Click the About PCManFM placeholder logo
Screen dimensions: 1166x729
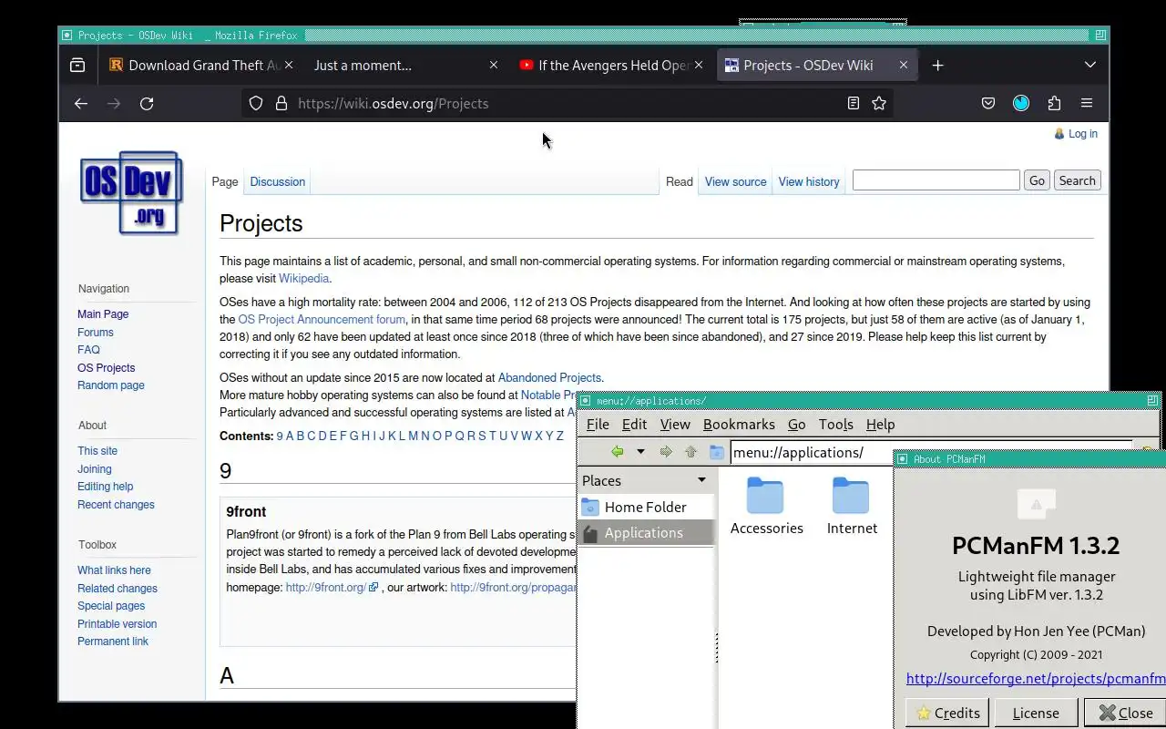pyautogui.click(x=1036, y=503)
